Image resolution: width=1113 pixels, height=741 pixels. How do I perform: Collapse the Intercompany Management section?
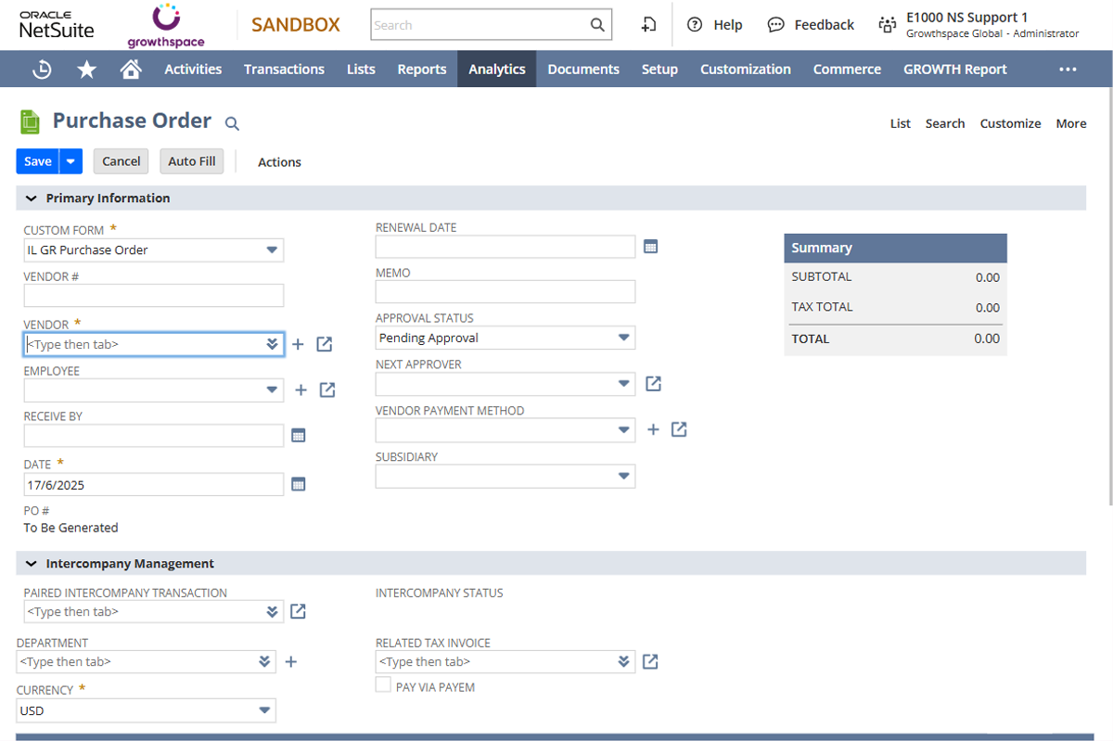[x=31, y=564]
